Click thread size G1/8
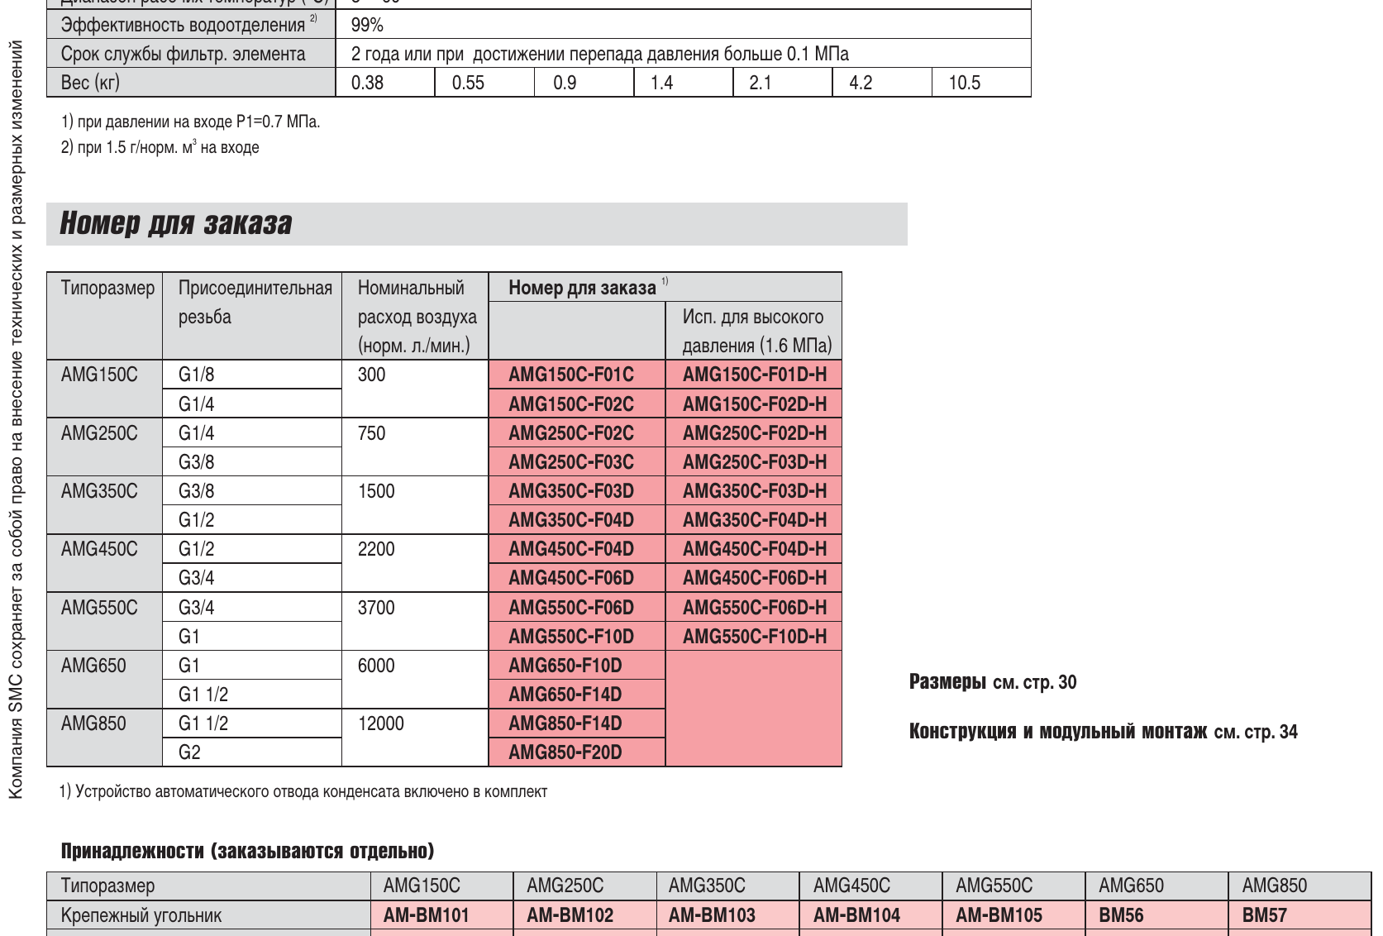 [197, 375]
